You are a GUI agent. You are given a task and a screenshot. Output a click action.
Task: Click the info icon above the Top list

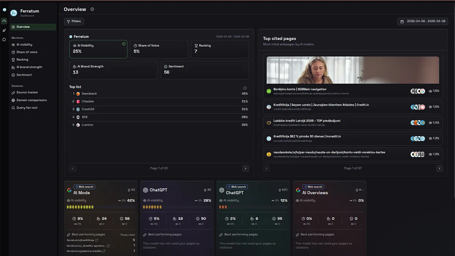tap(245, 88)
